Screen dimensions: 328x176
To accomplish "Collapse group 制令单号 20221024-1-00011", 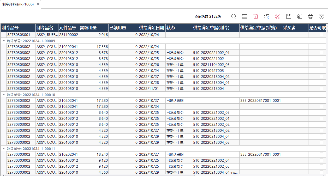I will pyautogui.click(x=4, y=149).
